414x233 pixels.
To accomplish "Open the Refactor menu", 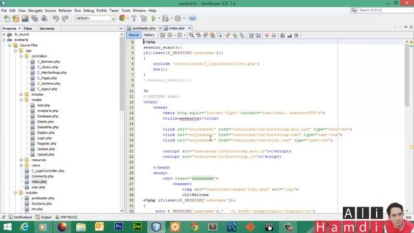I will click(x=65, y=10).
